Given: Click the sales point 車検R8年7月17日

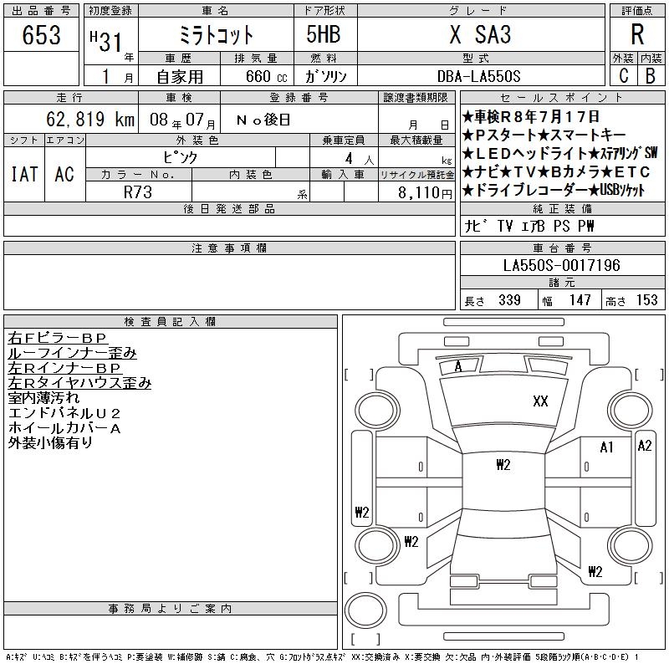Looking at the screenshot, I should click(x=531, y=116).
